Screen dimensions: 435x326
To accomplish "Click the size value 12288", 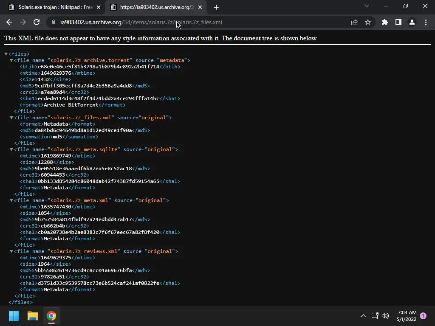I will (45, 162).
